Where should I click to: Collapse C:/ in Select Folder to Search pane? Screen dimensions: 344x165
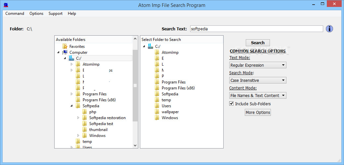pyautogui.click(x=144, y=47)
